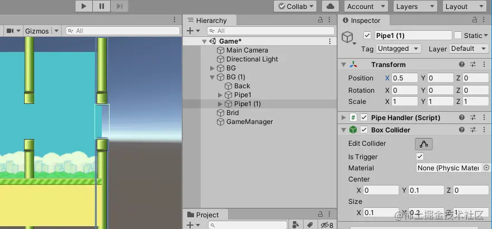Open the Game scene row options menu
Viewport: 492px width, 229px height.
330,41
